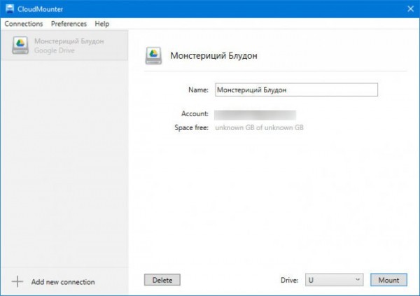Open the Preferences menu

[69, 24]
